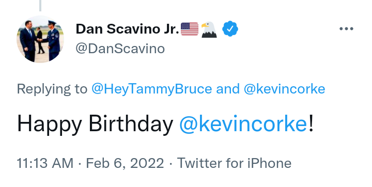
Task: Click the 11:13 AM timestamp
Action: (x=45, y=163)
